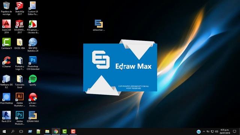Launch Adobe Photoshop shortcut in bottom row
Viewport: 240px width, 135px height.
19,118
